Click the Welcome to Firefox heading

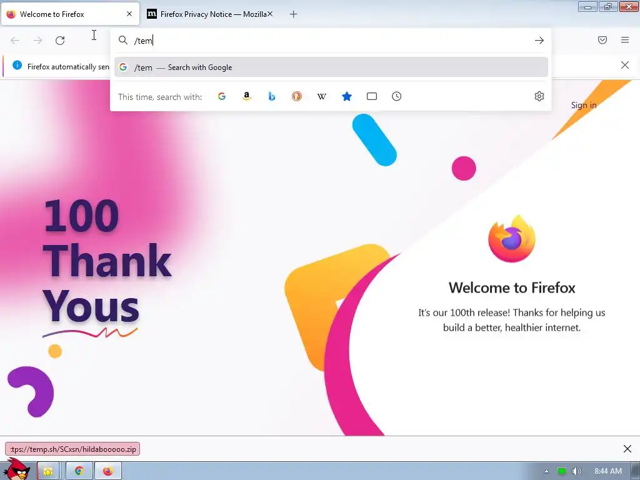point(512,287)
